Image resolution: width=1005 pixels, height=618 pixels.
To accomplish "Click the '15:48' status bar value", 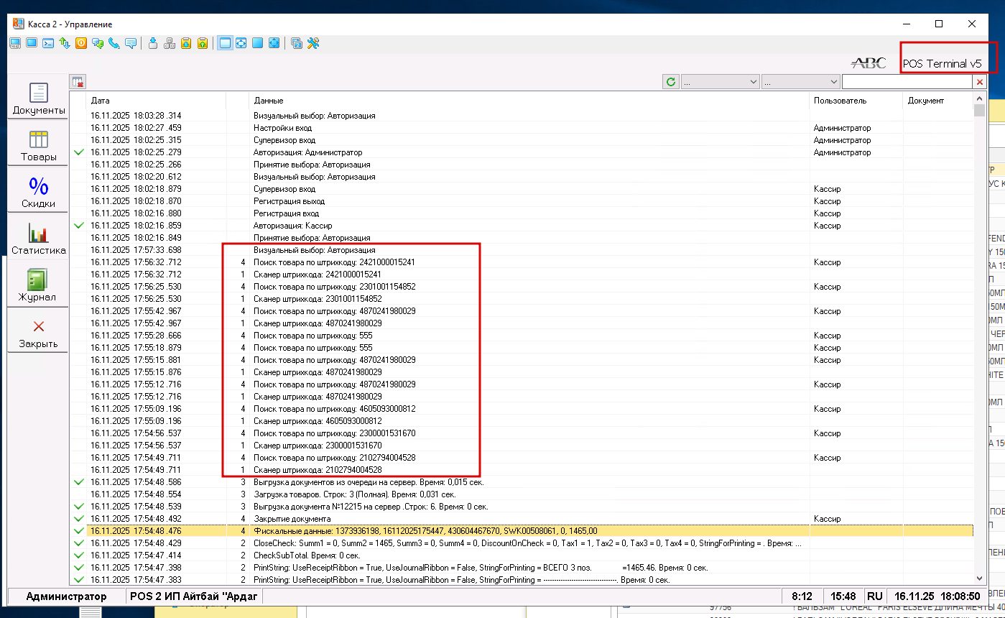I will point(843,596).
